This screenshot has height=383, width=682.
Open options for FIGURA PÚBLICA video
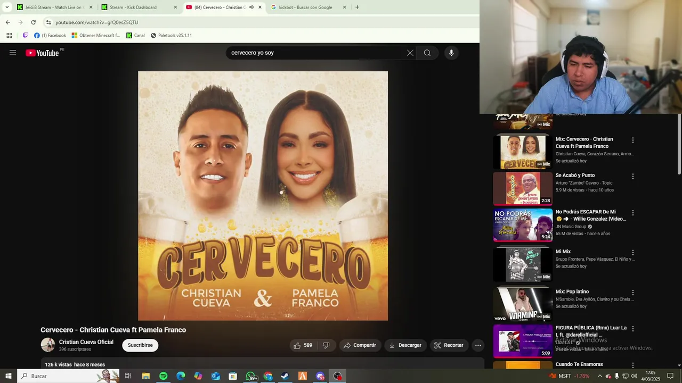[633, 329]
